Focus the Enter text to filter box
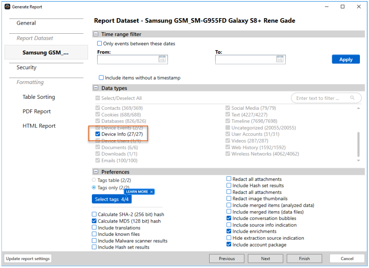This screenshot has height=268, width=369. 326,98
